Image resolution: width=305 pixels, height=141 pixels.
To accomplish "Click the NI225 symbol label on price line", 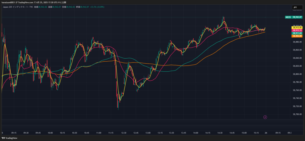I will (x=288, y=17).
